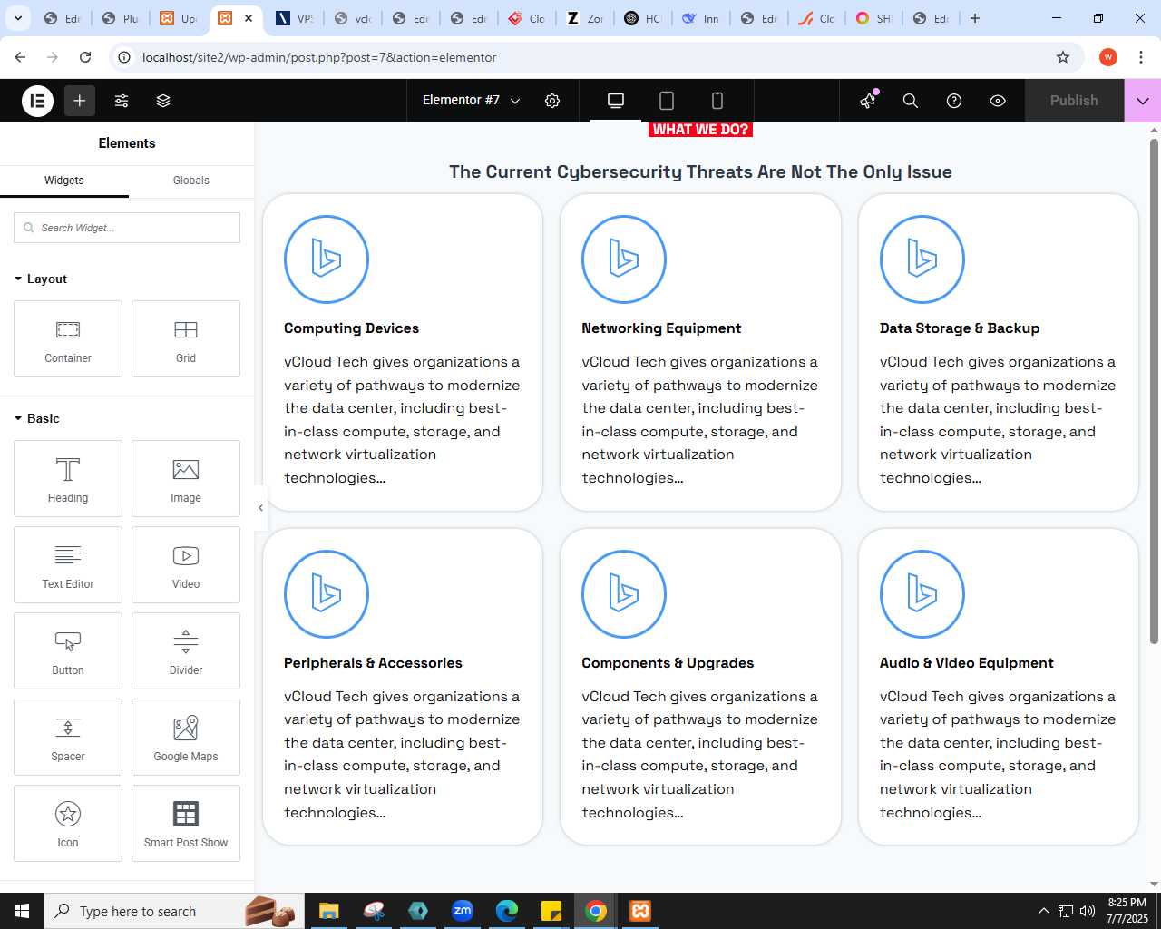Reload the page in Chrome
The image size is (1161, 929).
85,57
